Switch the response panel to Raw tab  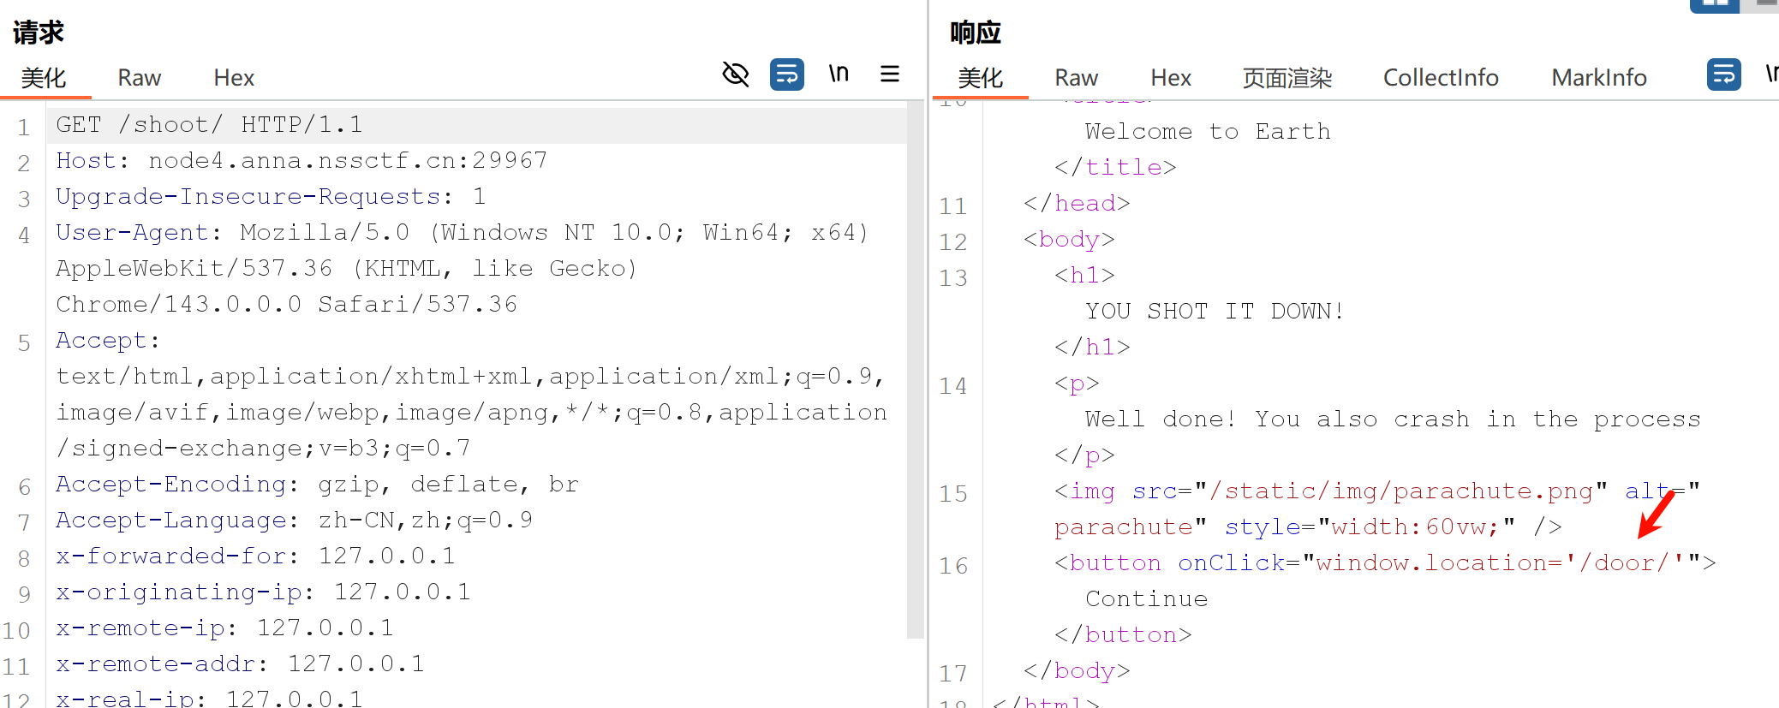[x=1076, y=78]
